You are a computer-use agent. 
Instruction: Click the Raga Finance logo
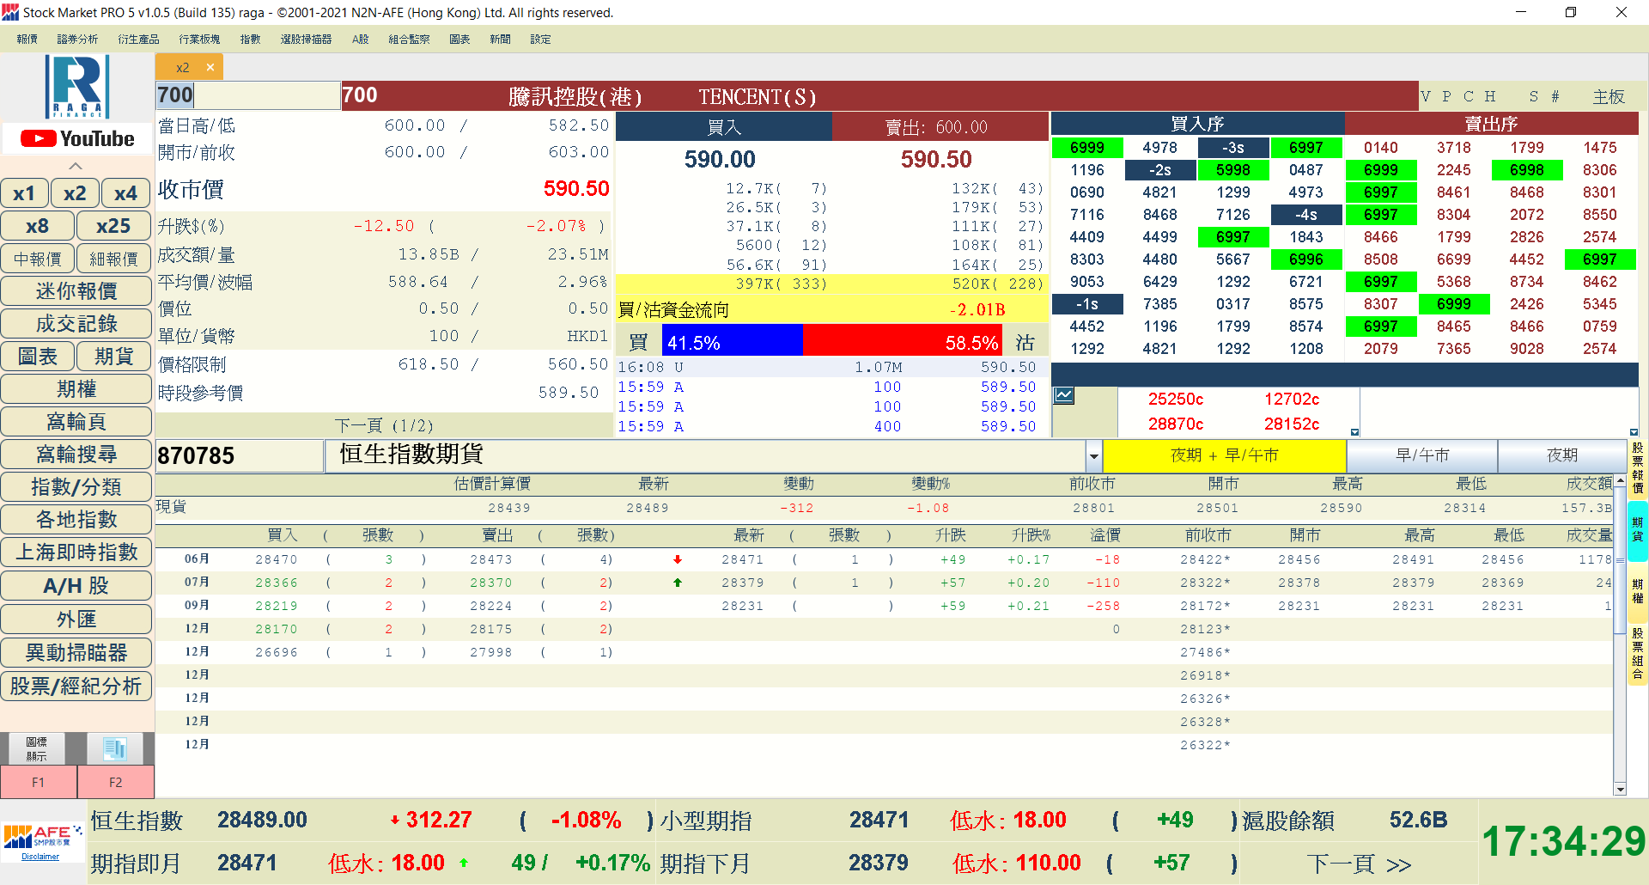point(77,86)
